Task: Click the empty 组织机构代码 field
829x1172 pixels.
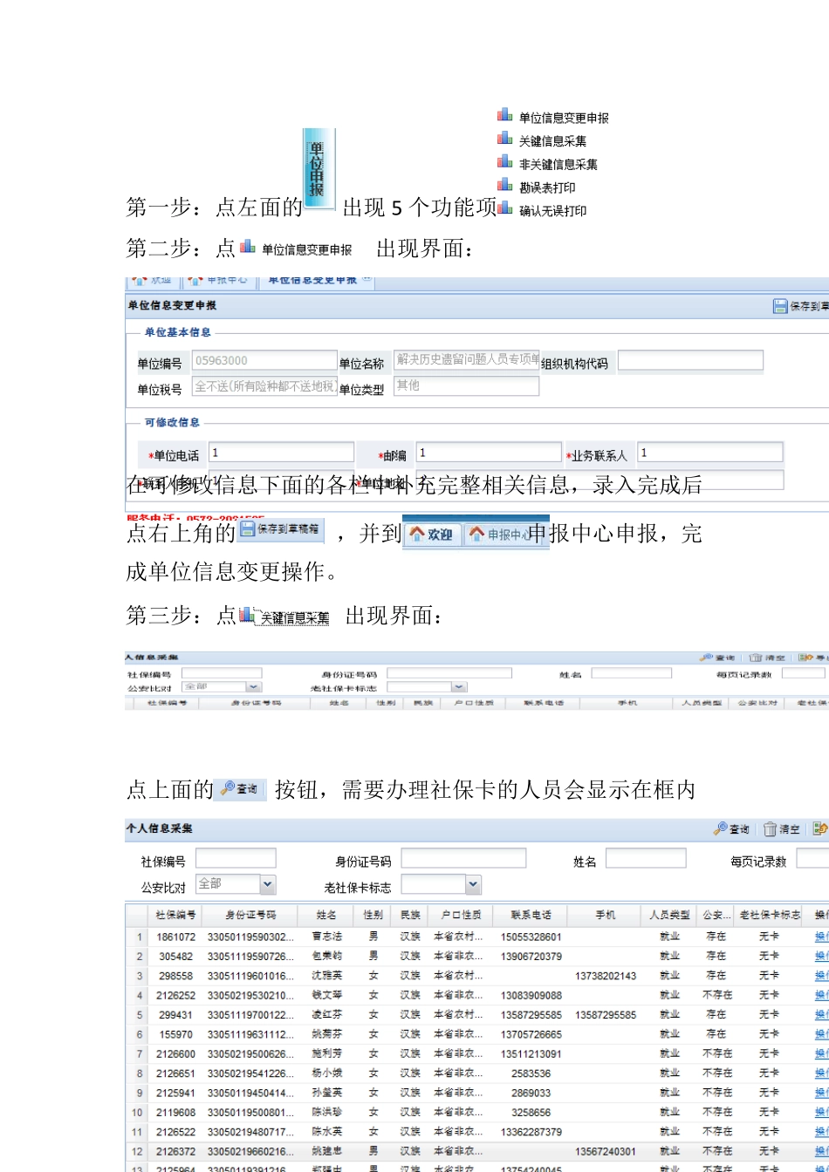Action: tap(690, 360)
